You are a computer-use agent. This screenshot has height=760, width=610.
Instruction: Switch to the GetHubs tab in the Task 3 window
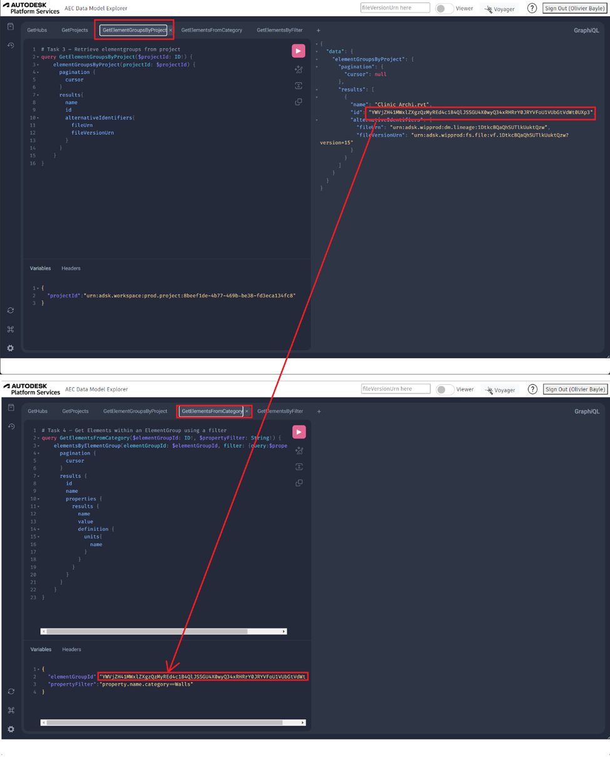coord(37,30)
